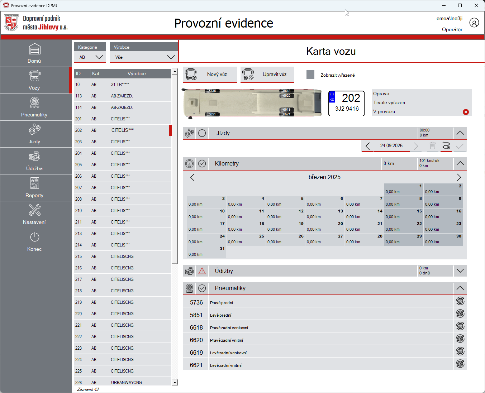The image size is (485, 393).
Task: Click tire swap icon for 5736
Action: [x=460, y=301]
